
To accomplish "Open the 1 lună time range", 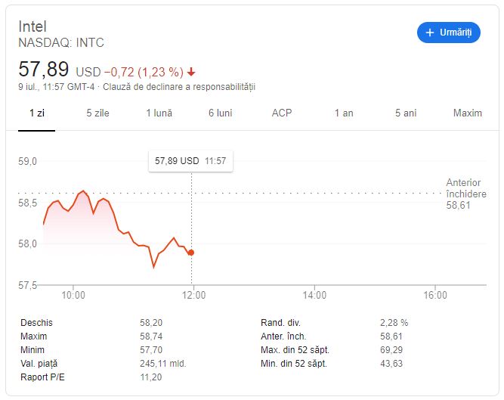I will click(159, 113).
